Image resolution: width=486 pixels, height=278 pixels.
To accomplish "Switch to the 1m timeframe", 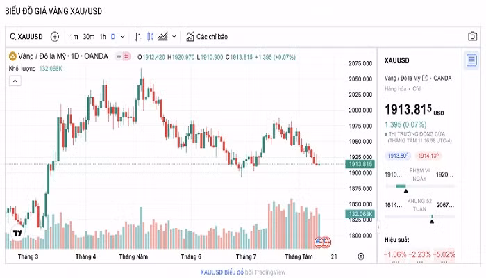I will (74, 36).
